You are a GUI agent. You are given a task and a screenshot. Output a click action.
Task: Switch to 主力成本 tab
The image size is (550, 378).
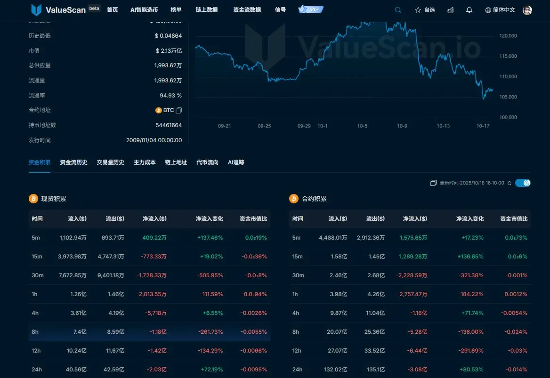[x=145, y=162]
